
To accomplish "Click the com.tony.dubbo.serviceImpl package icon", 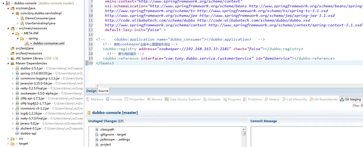I will pyautogui.click(x=18, y=13).
